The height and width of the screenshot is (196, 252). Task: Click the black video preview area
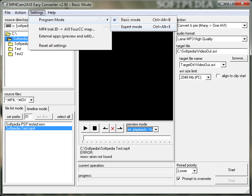pos(126,76)
